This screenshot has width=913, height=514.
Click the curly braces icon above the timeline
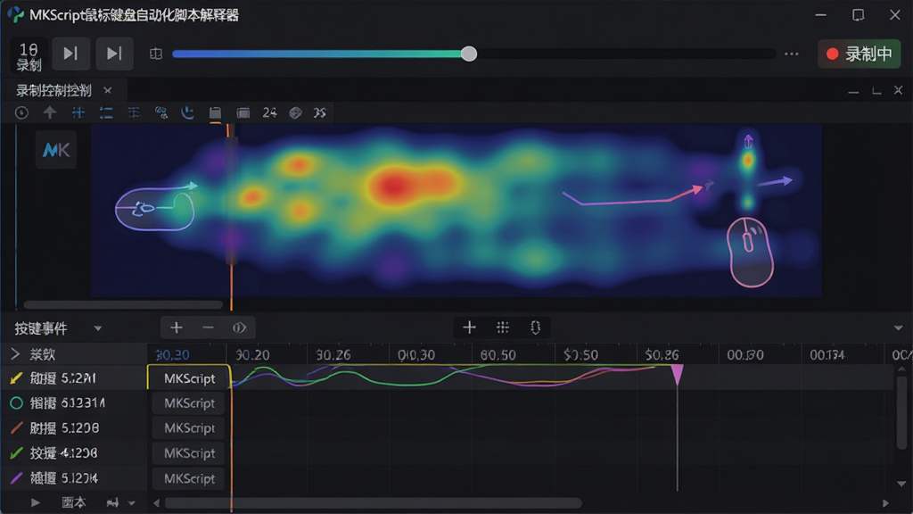point(535,327)
